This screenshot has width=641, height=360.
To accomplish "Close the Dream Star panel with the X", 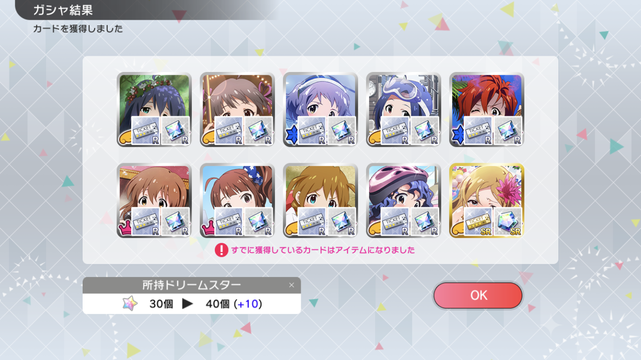I will (291, 285).
